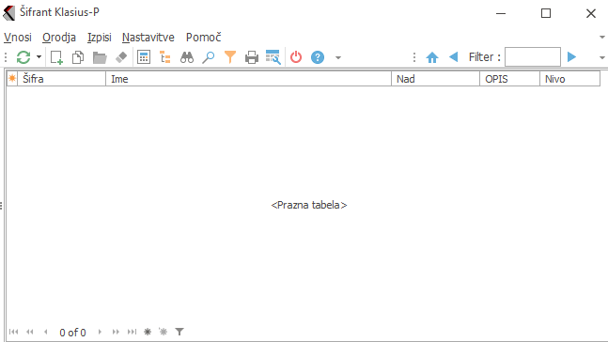Click the 0 of 0 record counter

pyautogui.click(x=72, y=333)
